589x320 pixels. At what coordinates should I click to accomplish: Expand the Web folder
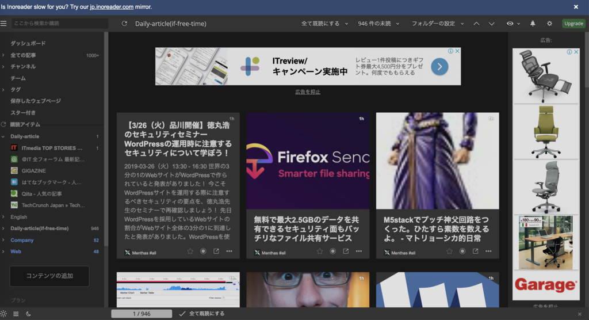coord(3,252)
